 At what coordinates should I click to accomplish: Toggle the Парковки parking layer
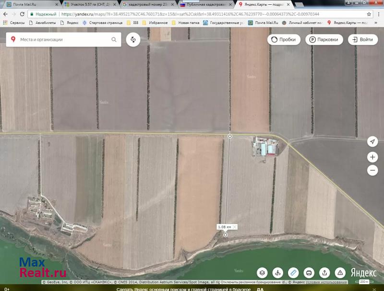pos(324,40)
